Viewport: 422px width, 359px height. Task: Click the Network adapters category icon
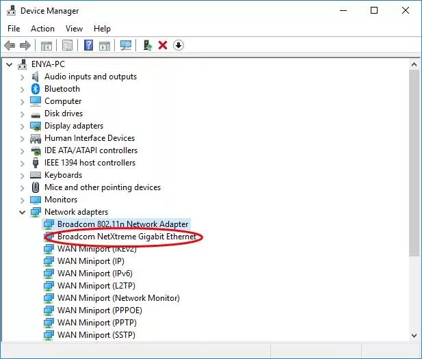[36, 212]
